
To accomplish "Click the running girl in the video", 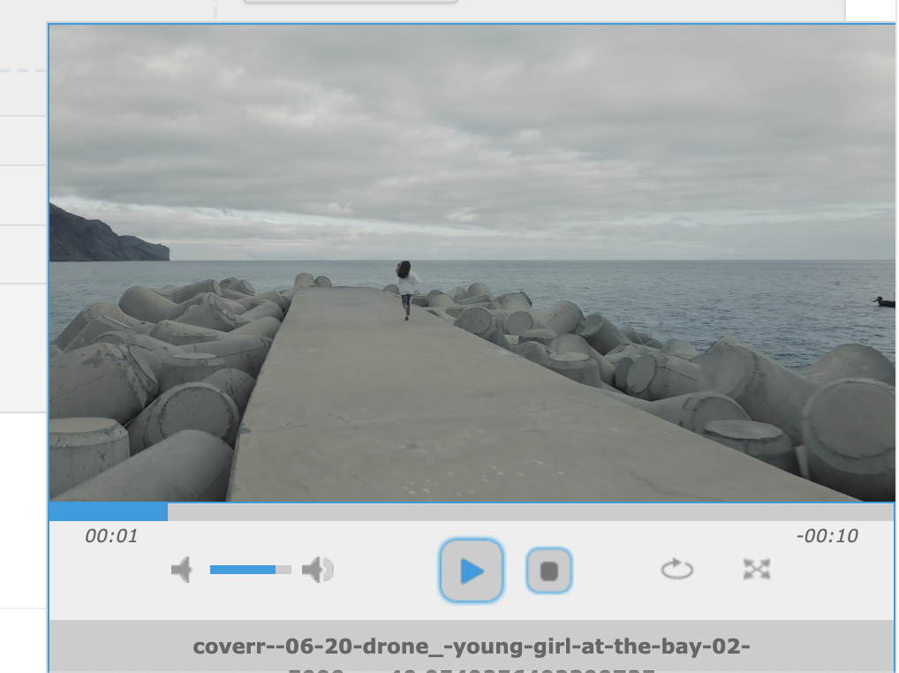I will (x=406, y=287).
